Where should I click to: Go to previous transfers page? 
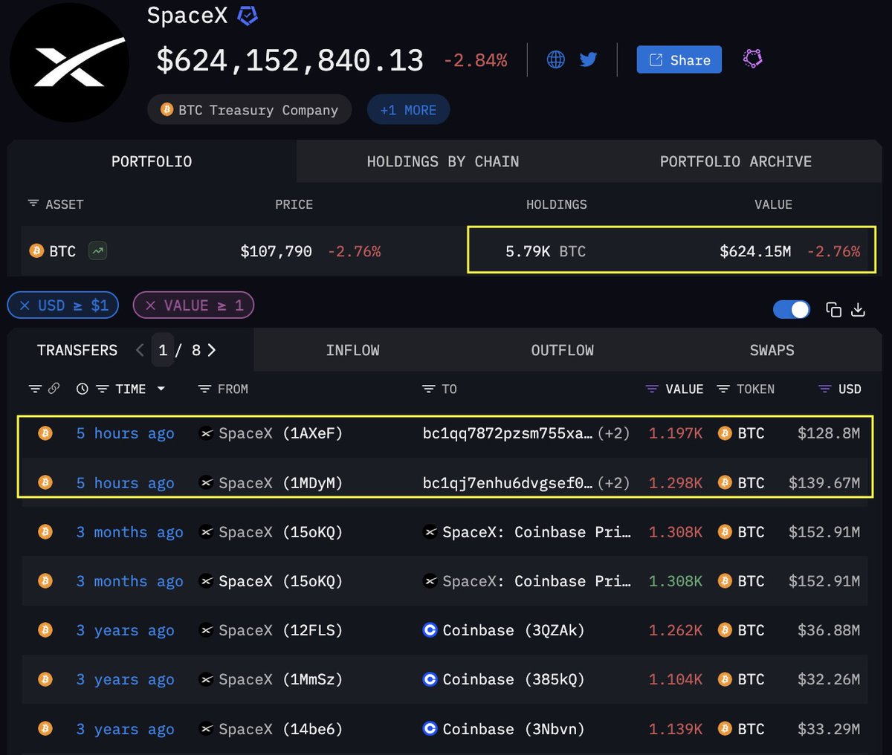(x=140, y=350)
